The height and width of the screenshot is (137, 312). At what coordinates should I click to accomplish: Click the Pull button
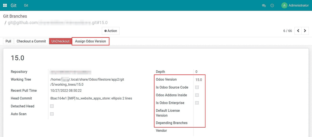[x=8, y=41]
